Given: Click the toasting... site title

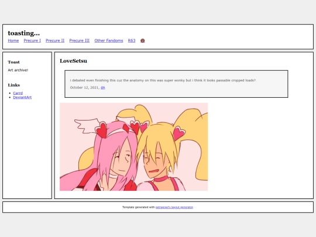Looking at the screenshot, I should coord(24,33).
